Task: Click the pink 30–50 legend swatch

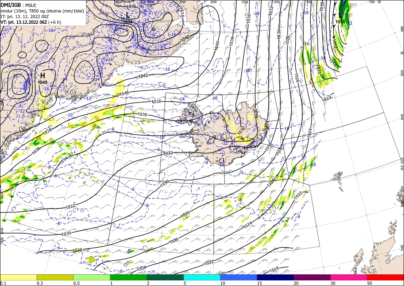Action: [349, 277]
